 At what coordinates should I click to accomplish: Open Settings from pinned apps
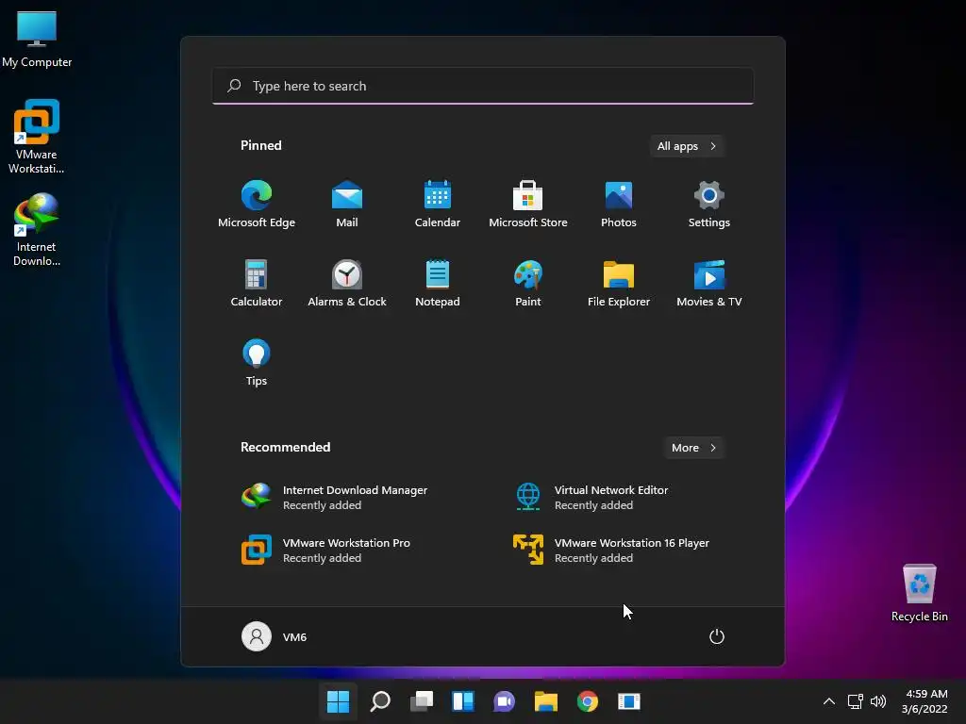709,205
